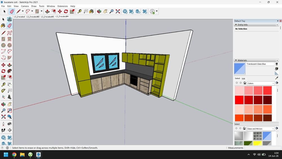Open the Colors library dropdown
Image resolution: width=282 pixels, height=159 pixels.
[x=261, y=83]
